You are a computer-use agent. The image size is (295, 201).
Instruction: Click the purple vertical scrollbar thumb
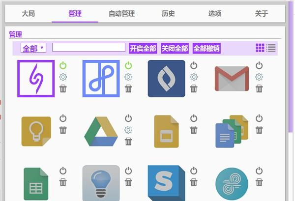pos(291,68)
